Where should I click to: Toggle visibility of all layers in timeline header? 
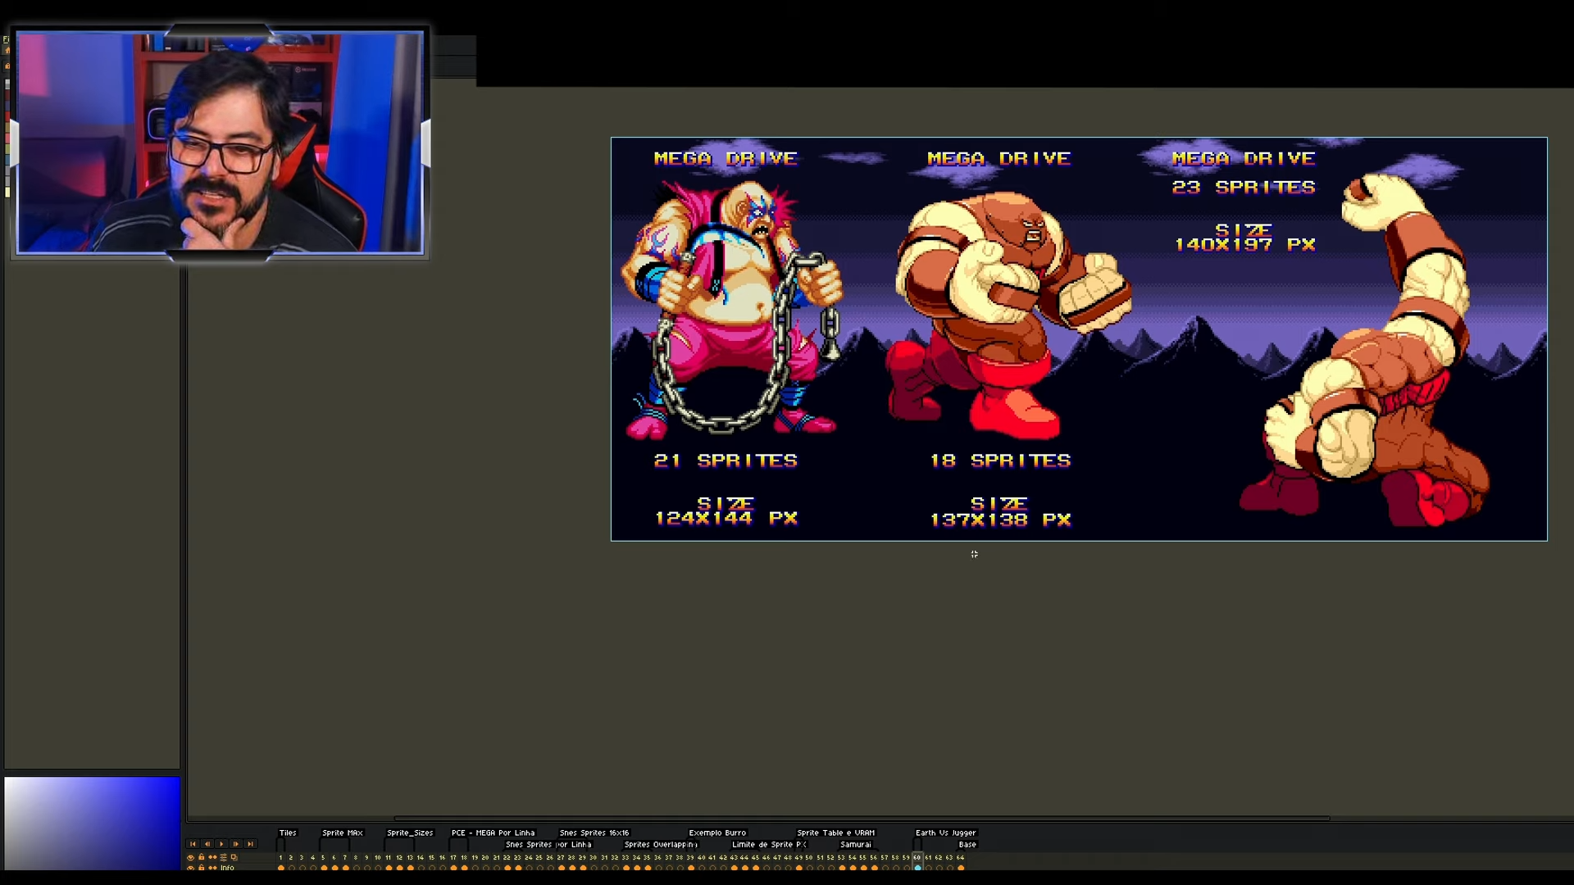click(x=191, y=857)
